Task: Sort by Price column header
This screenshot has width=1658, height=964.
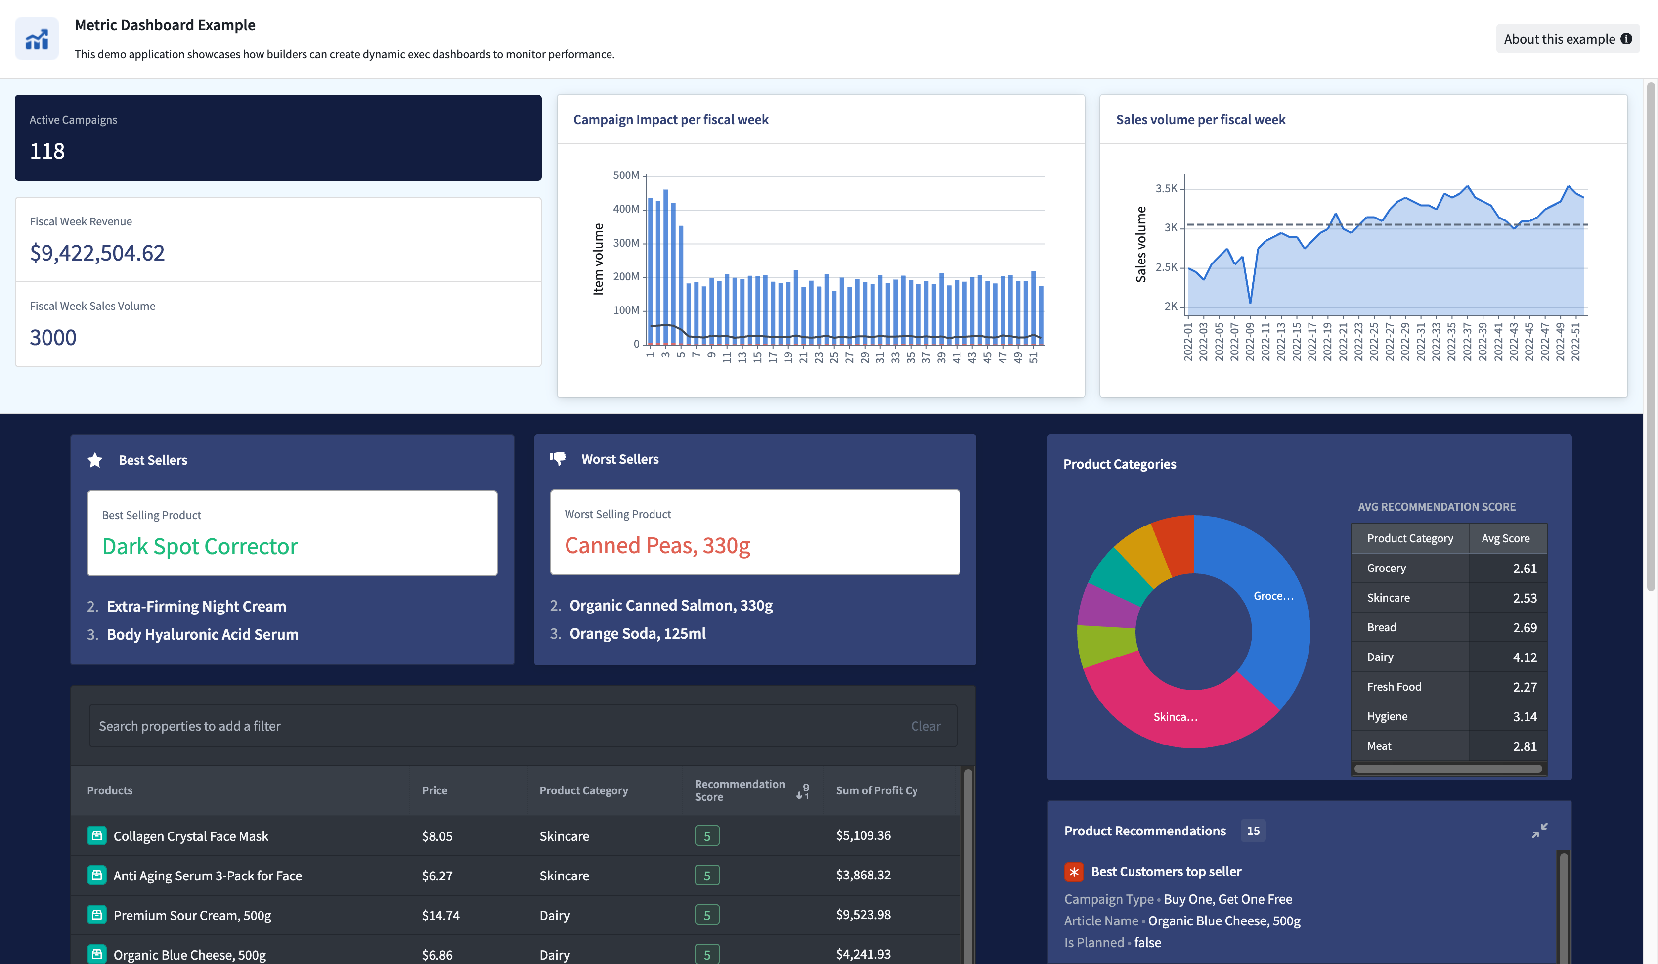Action: (434, 790)
